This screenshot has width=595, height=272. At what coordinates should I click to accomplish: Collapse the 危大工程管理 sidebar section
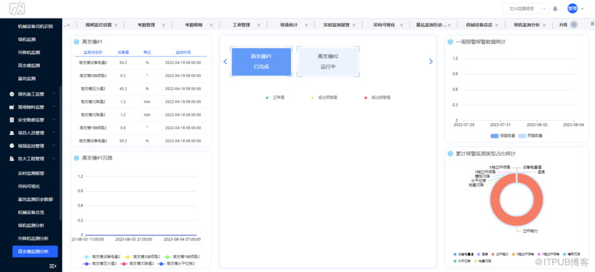coord(35,158)
